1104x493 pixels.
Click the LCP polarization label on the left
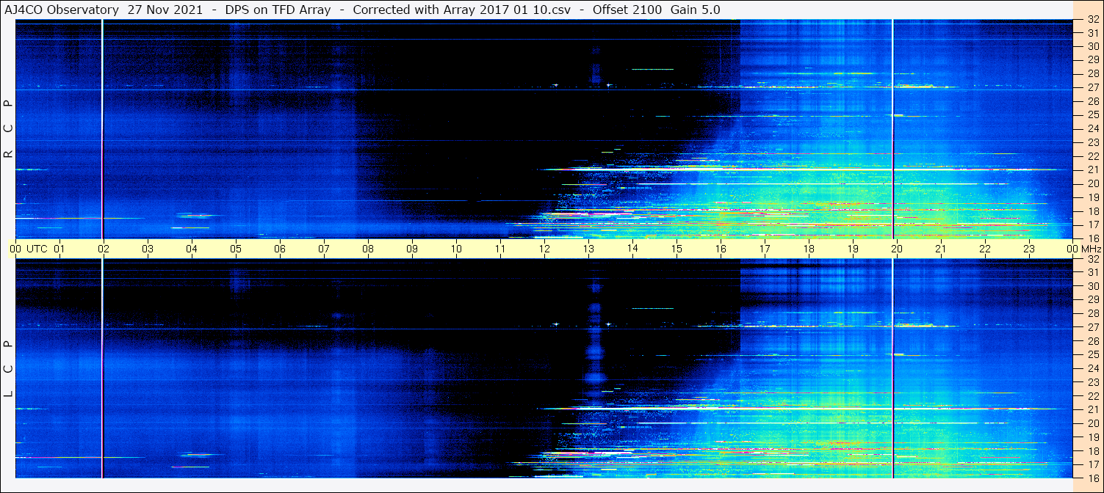coord(9,368)
